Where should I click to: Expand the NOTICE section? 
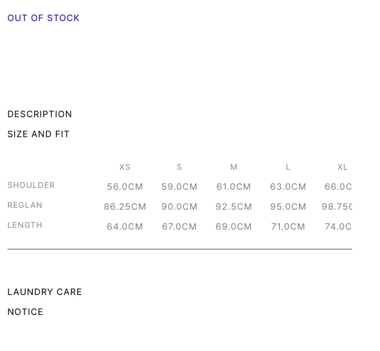[x=25, y=312]
